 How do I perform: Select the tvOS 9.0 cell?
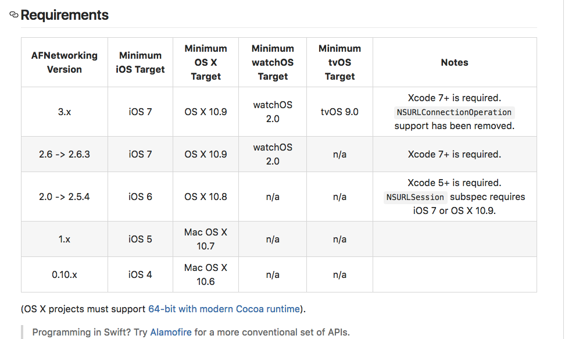pyautogui.click(x=339, y=112)
